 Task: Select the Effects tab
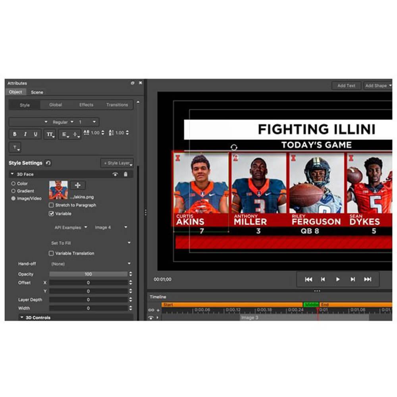86,104
